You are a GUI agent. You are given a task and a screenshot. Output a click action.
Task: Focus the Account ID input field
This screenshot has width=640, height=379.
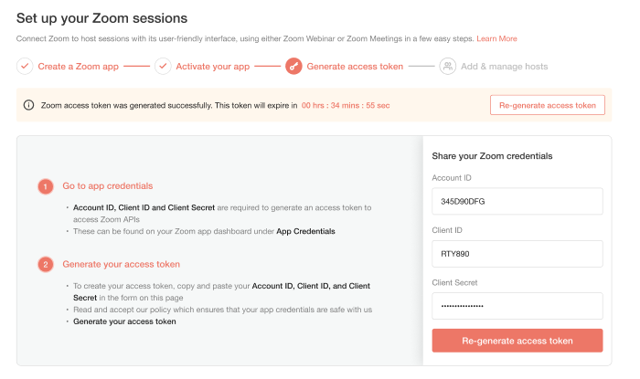click(x=517, y=201)
